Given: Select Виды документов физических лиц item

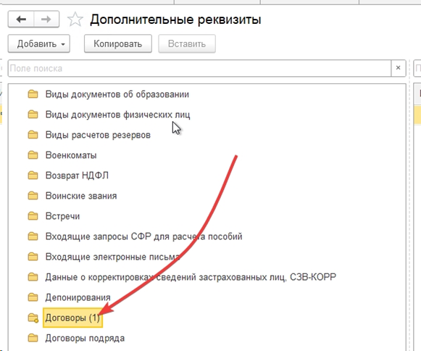Looking at the screenshot, I should pyautogui.click(x=117, y=115).
